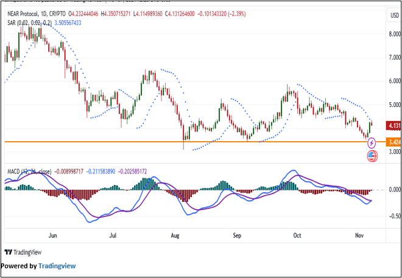Click the Sep label on time axis

(x=237, y=235)
